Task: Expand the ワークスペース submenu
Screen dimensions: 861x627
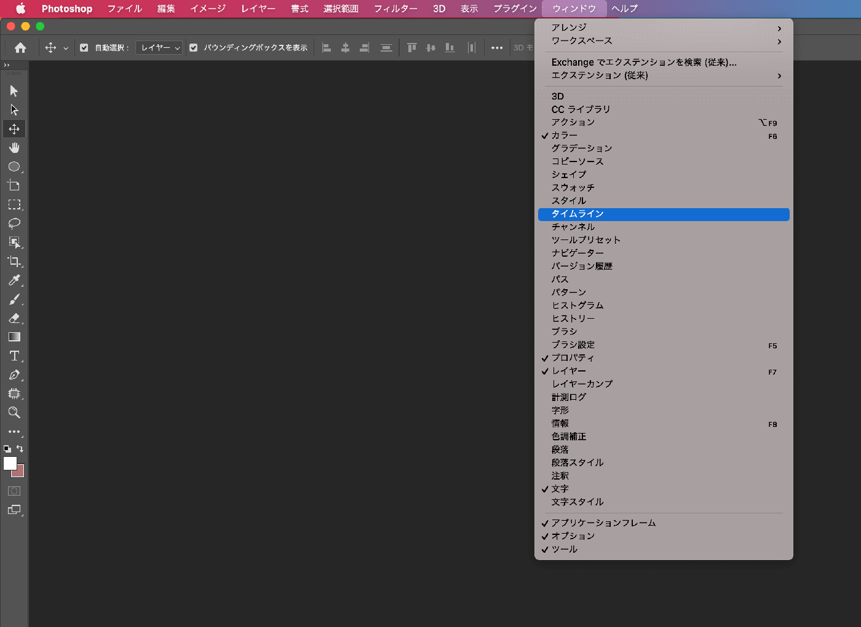Action: [664, 41]
